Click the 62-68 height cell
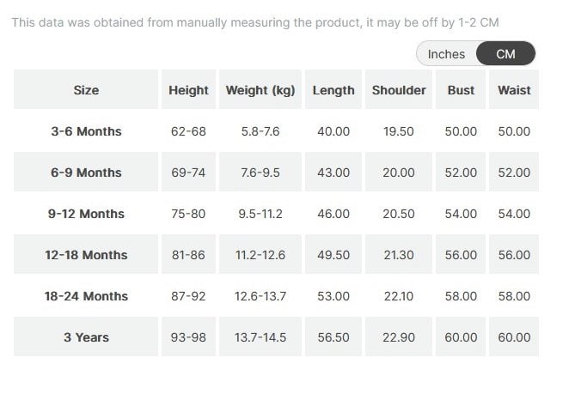This screenshot has width=575, height=394. (188, 131)
